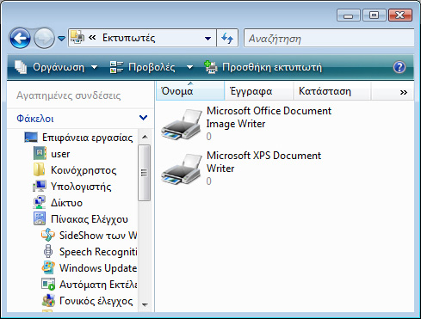This screenshot has height=319, width=421.
Task: Click the folder tree scroll down arrow
Action: [145, 304]
